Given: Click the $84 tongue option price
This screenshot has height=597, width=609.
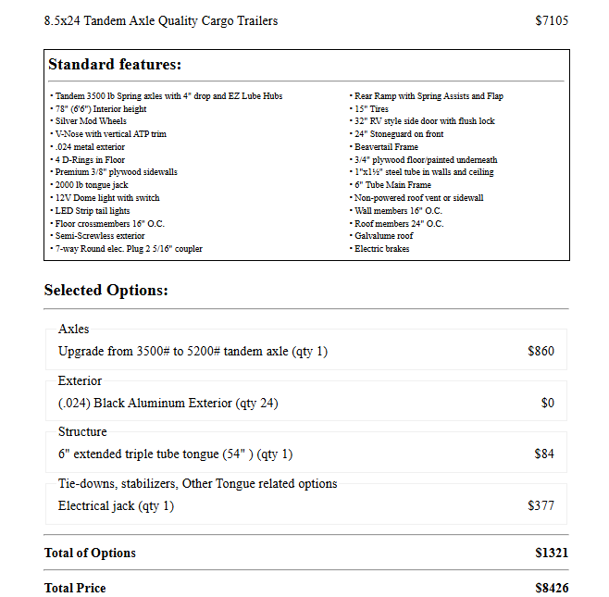Looking at the screenshot, I should pos(544,454).
